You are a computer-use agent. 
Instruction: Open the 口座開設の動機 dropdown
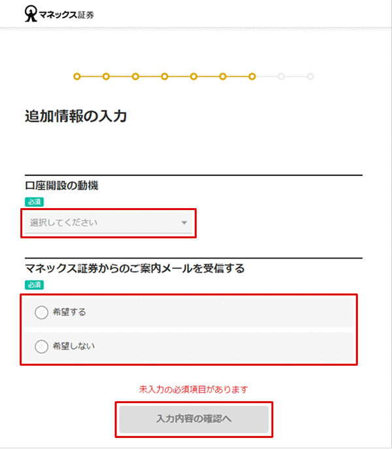point(108,223)
